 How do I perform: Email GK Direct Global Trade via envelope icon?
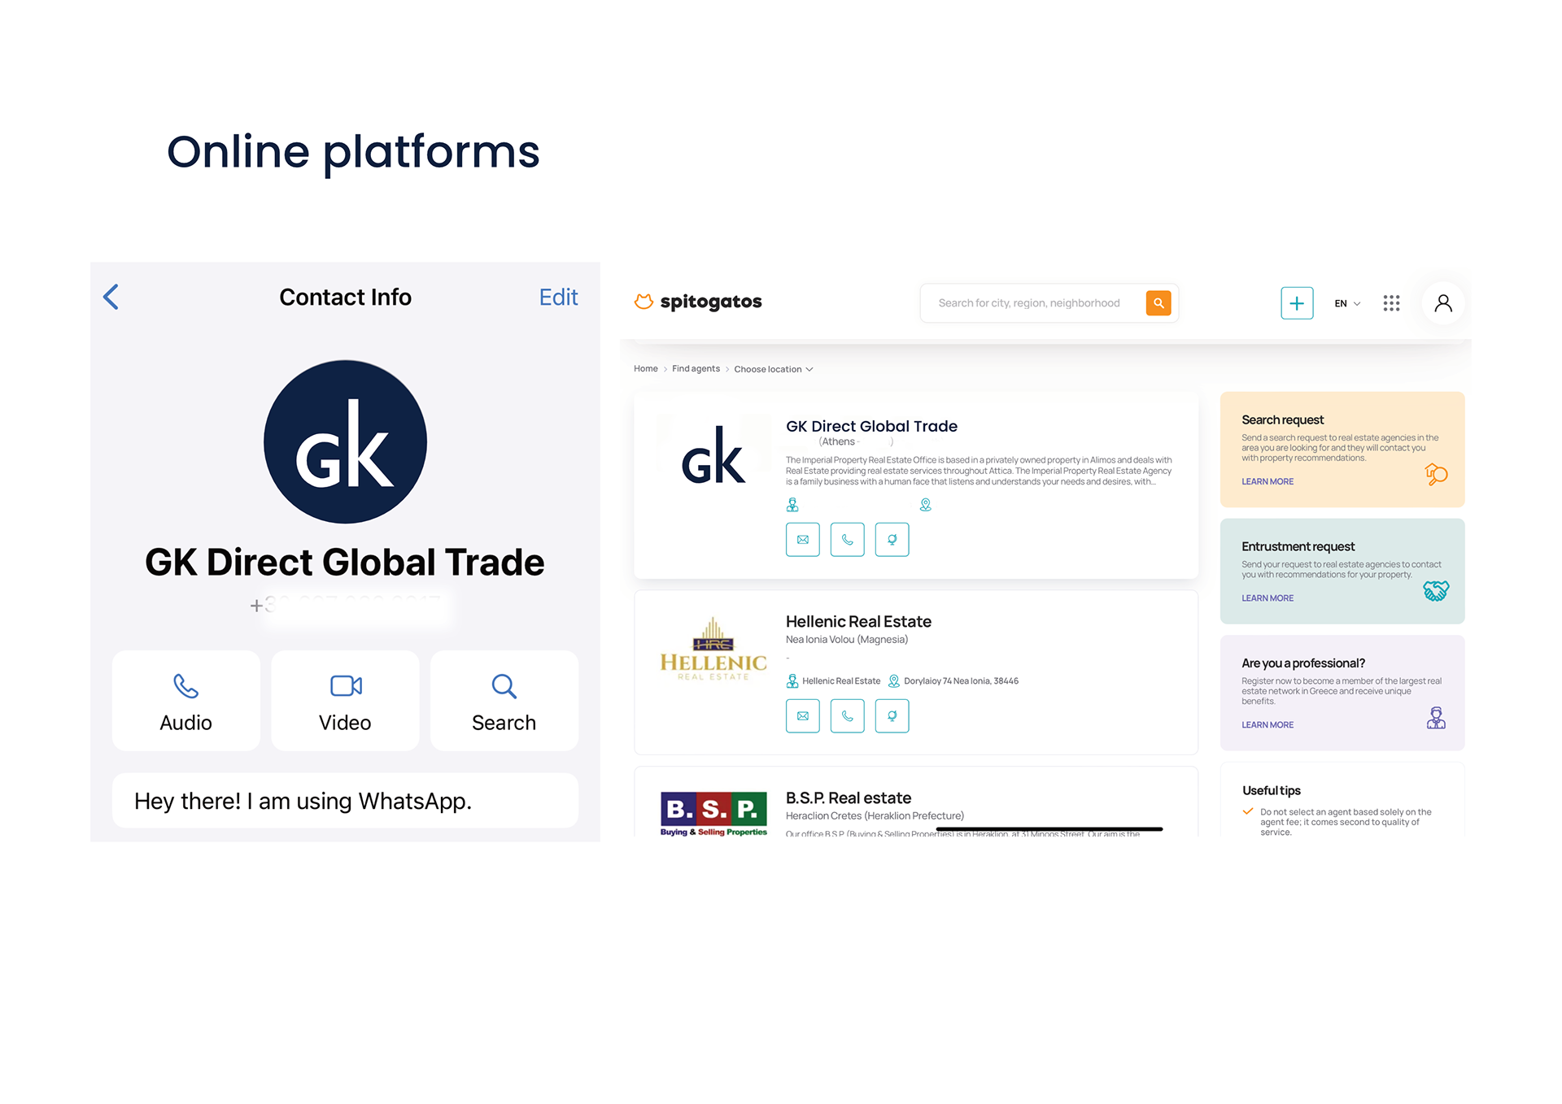tap(802, 540)
